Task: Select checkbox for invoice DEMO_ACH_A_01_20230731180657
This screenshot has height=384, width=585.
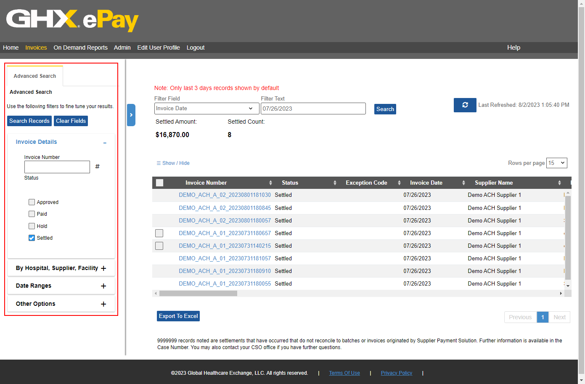Action: pyautogui.click(x=159, y=233)
